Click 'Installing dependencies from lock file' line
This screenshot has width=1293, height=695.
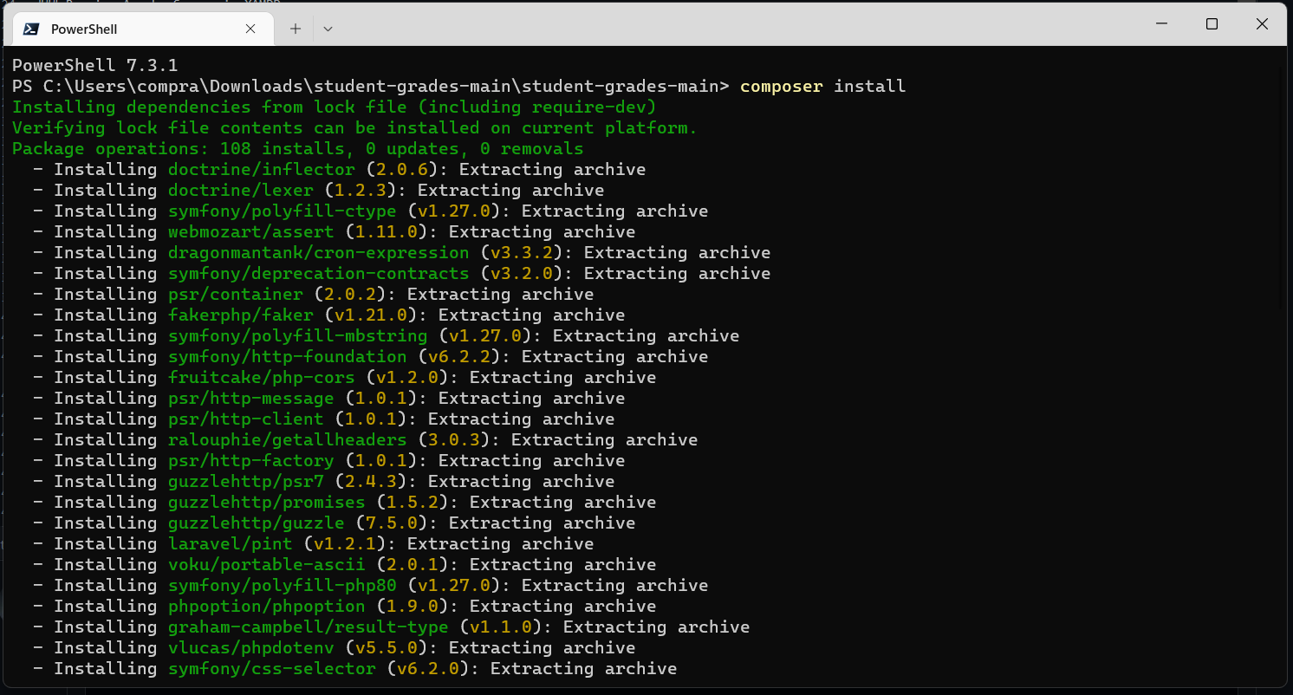(335, 107)
